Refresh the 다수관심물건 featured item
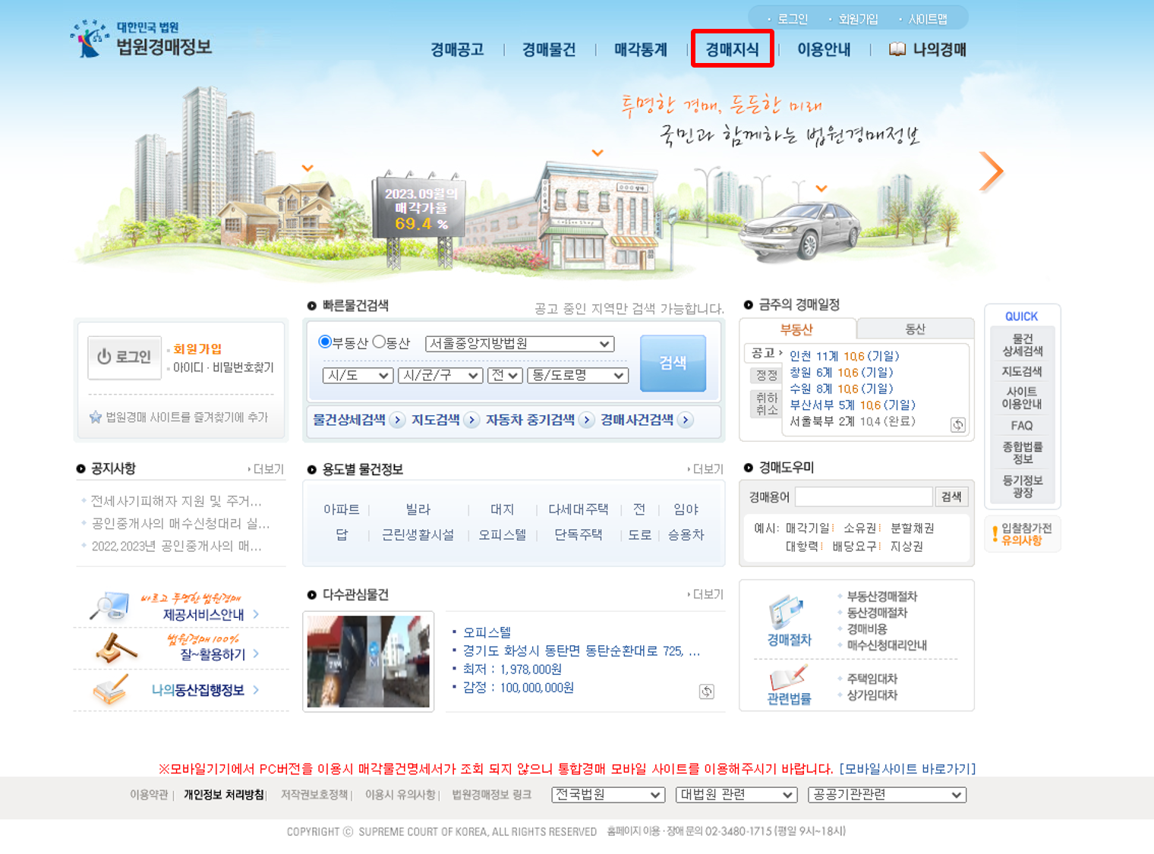The width and height of the screenshot is (1154, 854). pyautogui.click(x=706, y=692)
